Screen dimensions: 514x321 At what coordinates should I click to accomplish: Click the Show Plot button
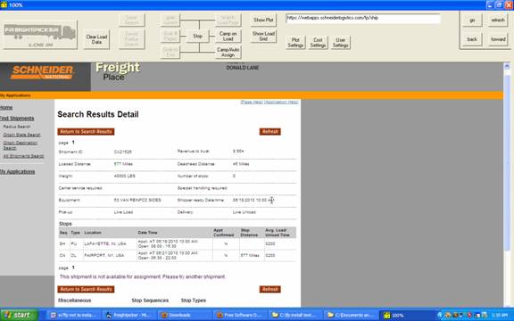[263, 20]
